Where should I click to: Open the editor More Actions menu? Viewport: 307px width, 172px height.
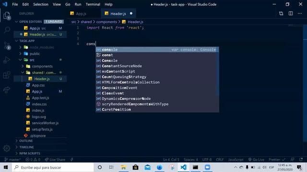click(x=300, y=13)
